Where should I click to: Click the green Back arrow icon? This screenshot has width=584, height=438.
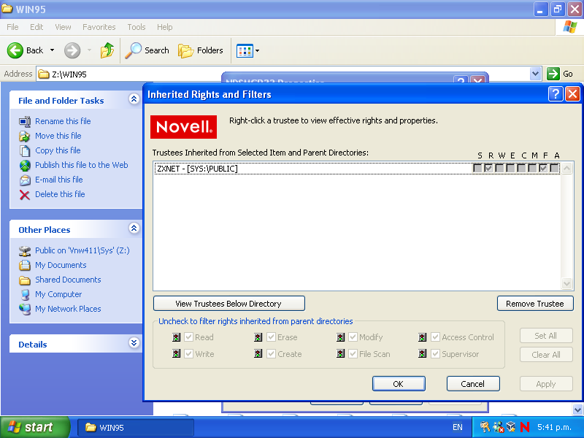[x=15, y=50]
